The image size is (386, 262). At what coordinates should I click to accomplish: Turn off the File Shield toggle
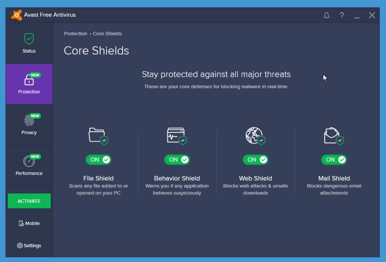[98, 159]
